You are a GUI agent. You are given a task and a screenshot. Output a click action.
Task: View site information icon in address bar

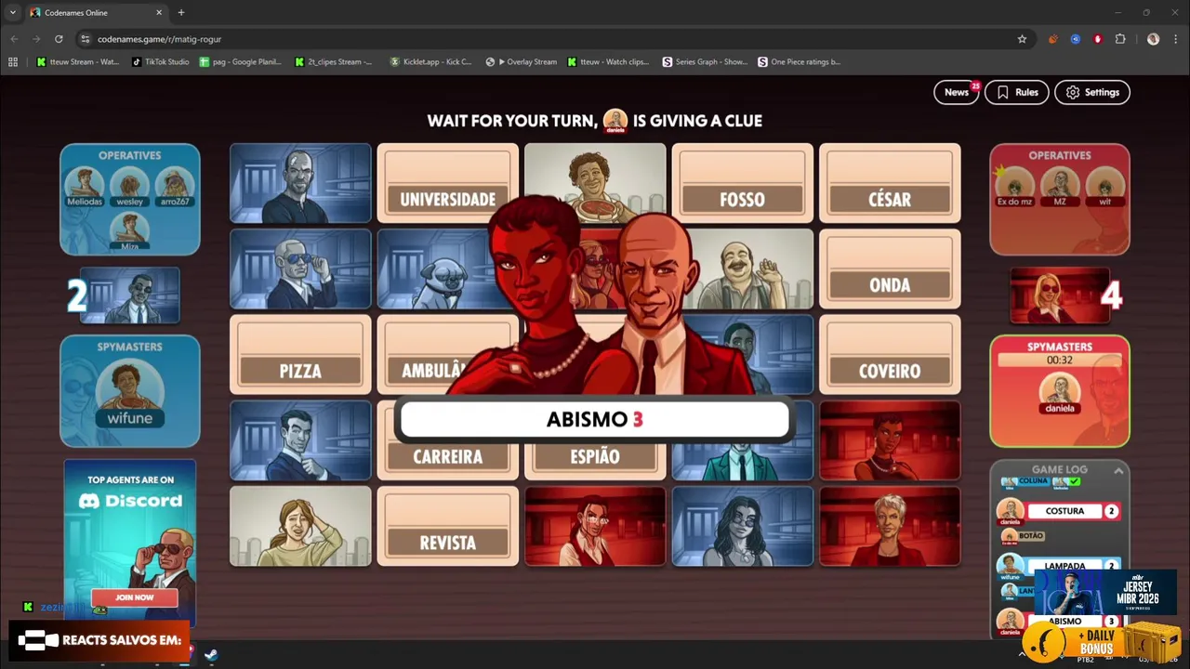86,39
